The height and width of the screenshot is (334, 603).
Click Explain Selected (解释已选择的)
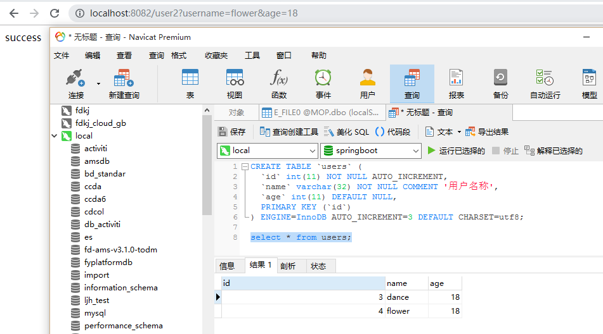pos(554,151)
